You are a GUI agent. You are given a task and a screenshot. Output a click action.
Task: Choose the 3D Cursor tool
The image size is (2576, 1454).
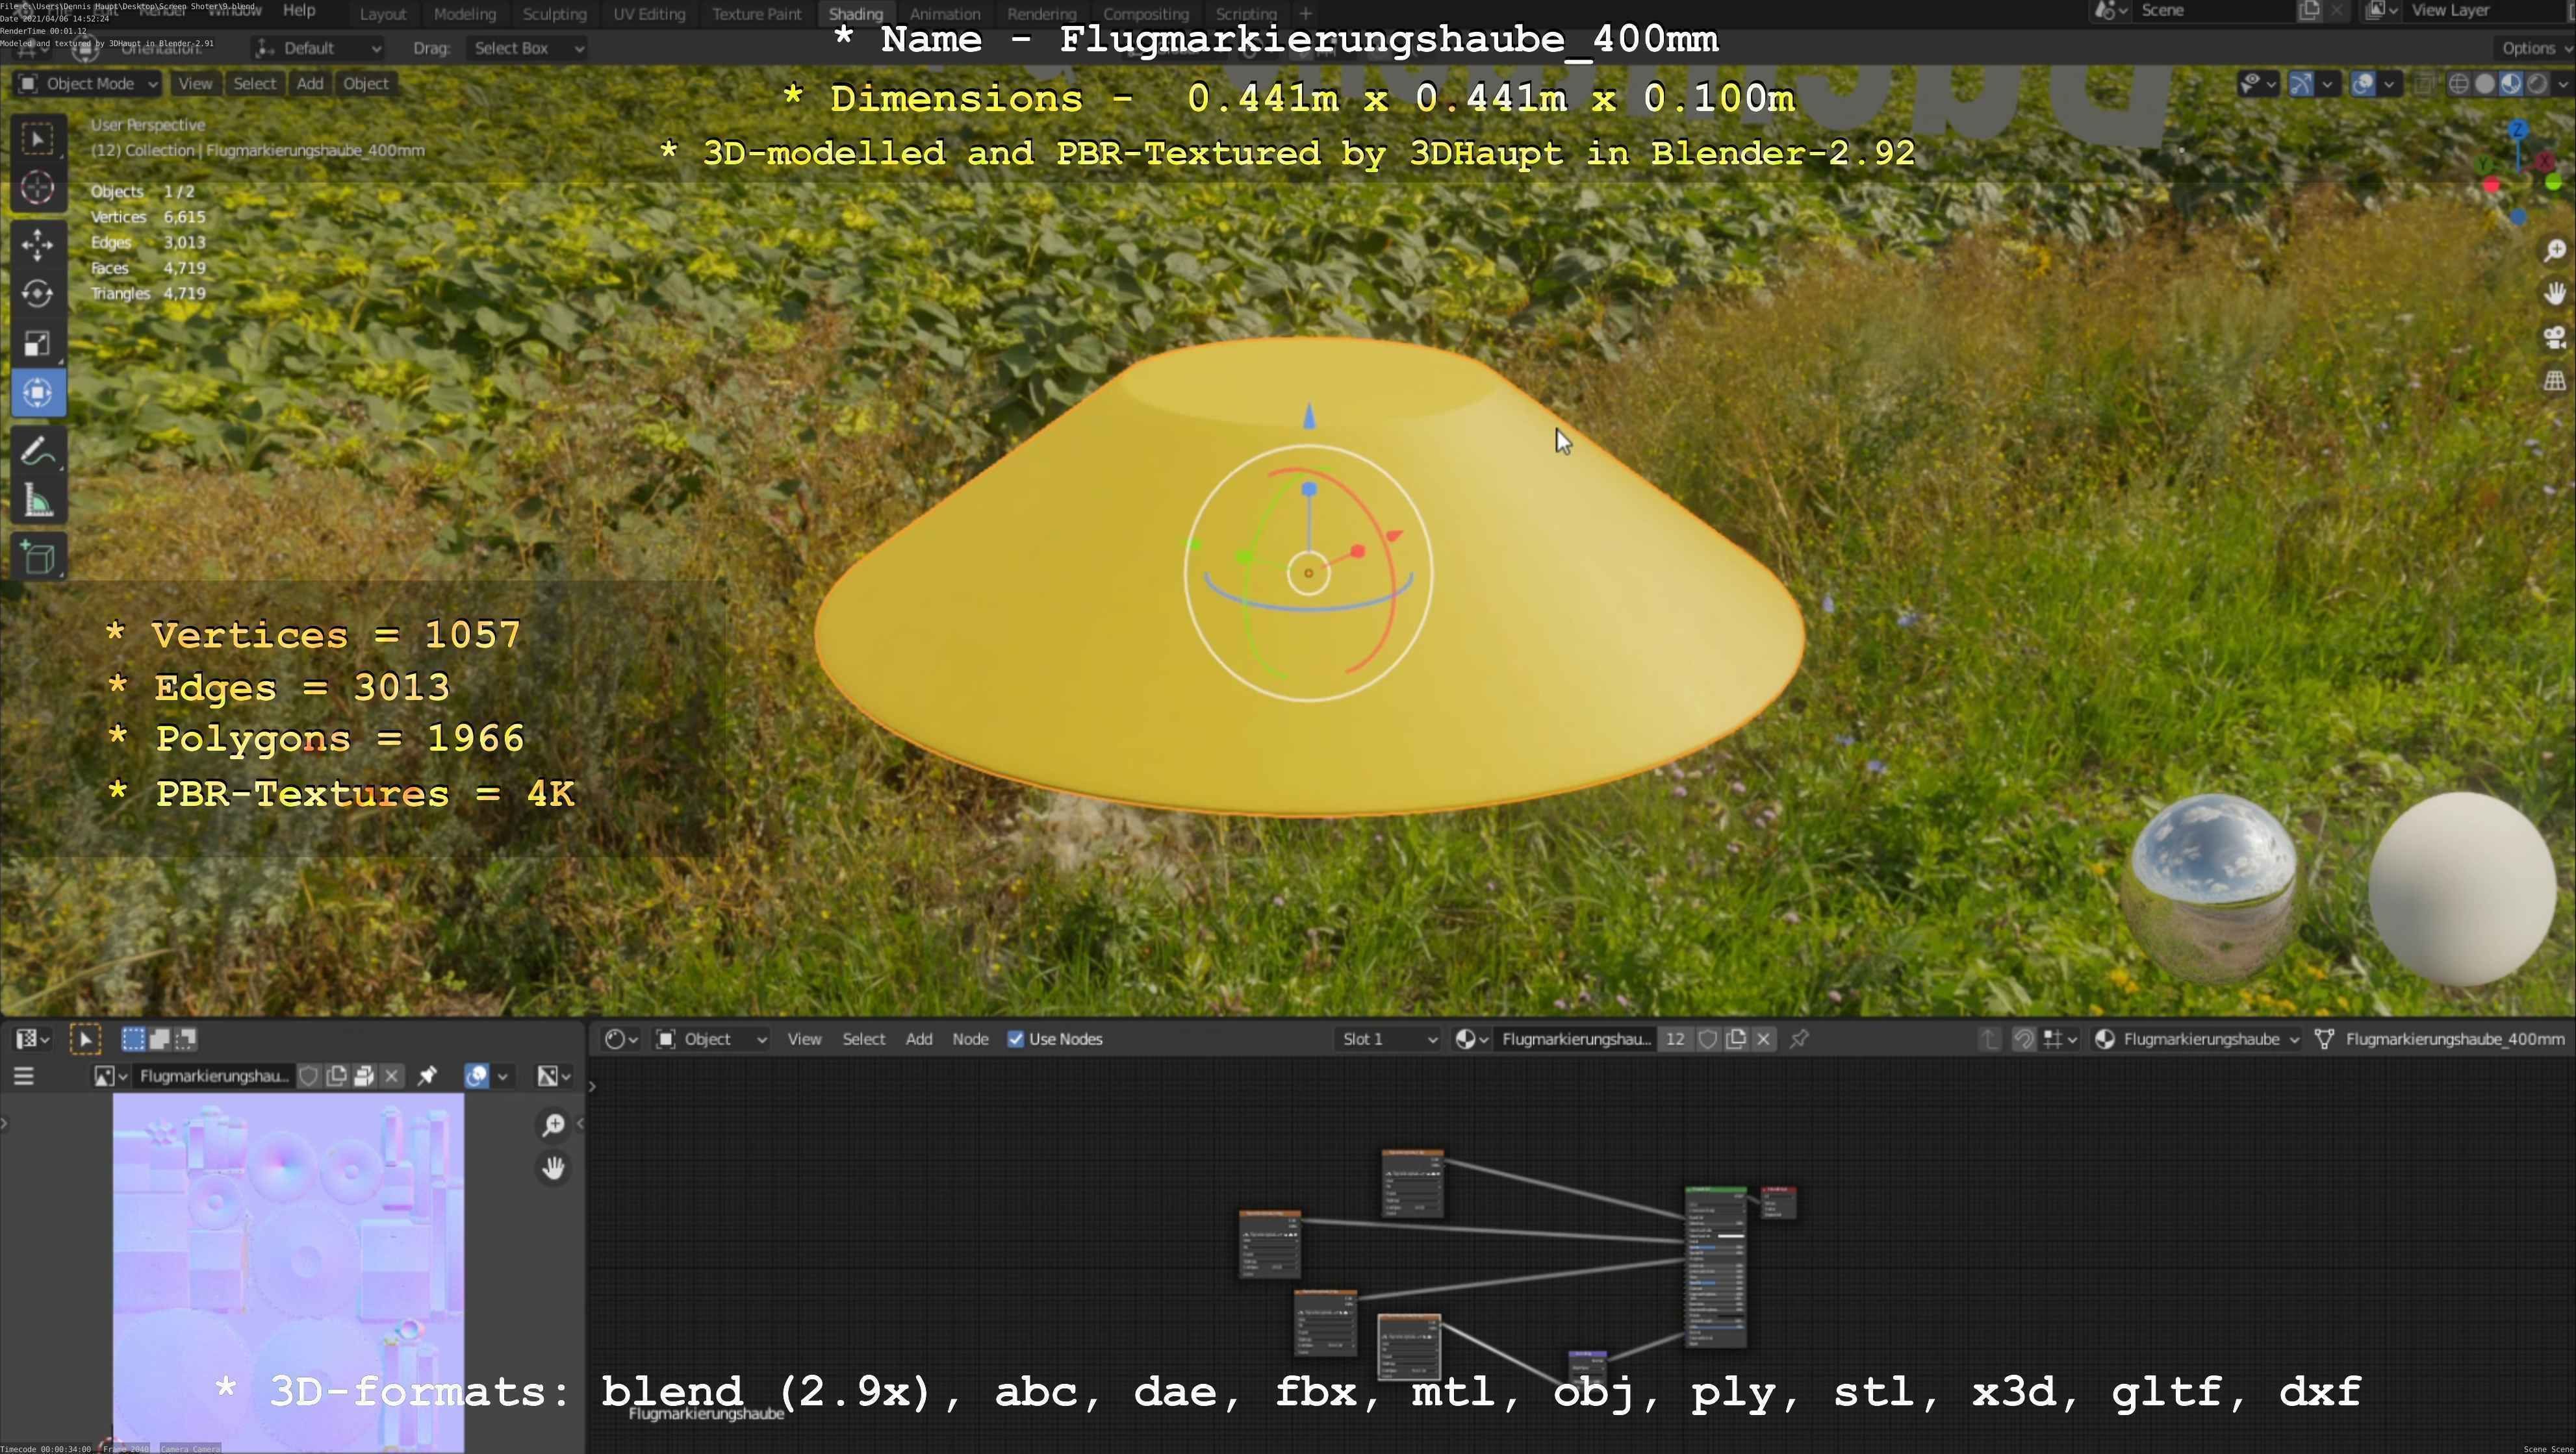[x=37, y=187]
